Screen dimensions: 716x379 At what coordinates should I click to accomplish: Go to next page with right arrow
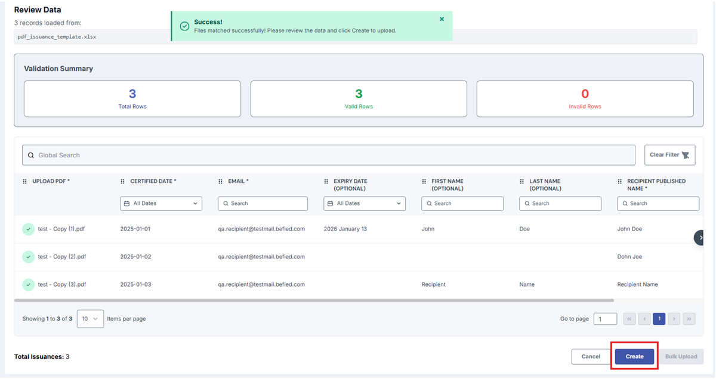(x=674, y=319)
